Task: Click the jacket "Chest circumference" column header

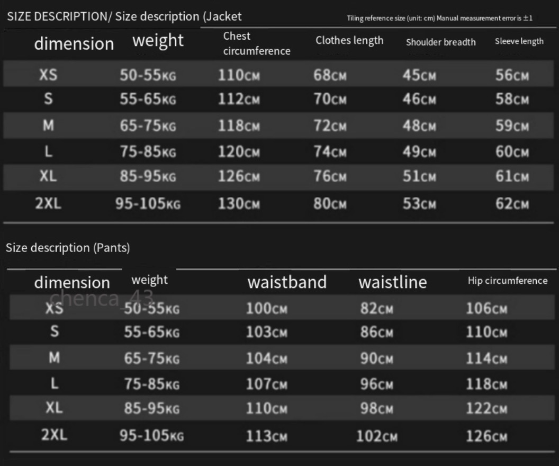Action: (257, 43)
